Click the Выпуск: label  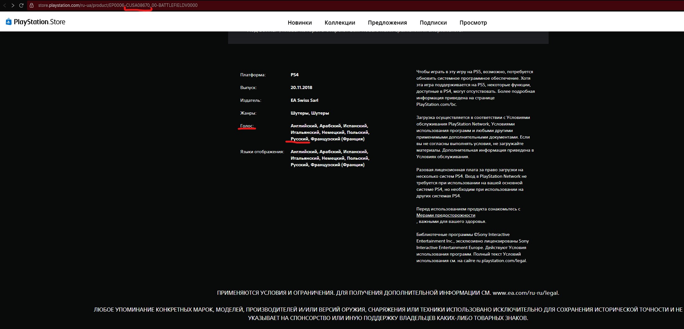click(248, 87)
